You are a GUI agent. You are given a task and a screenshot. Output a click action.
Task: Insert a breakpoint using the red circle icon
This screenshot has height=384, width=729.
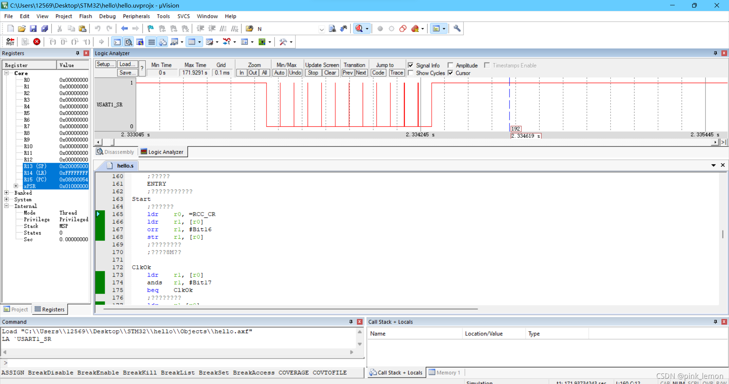click(x=380, y=28)
